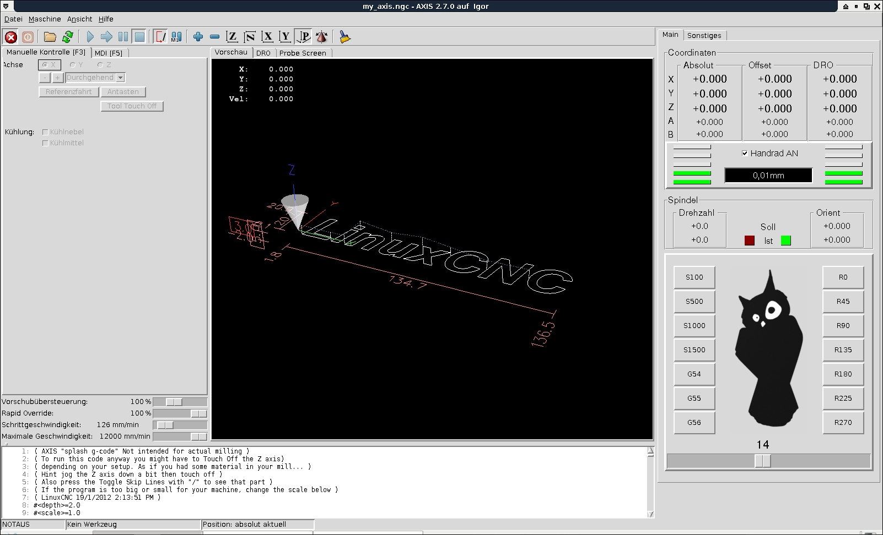Click the S1500 spindle button
Viewport: 883px width, 535px height.
(694, 350)
